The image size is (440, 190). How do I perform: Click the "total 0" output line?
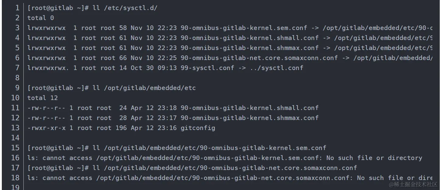[x=41, y=18]
